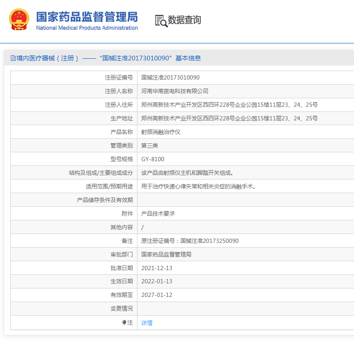354x345 pixels.
Task: Select approval date 2021-12-13
Action: click(x=157, y=268)
